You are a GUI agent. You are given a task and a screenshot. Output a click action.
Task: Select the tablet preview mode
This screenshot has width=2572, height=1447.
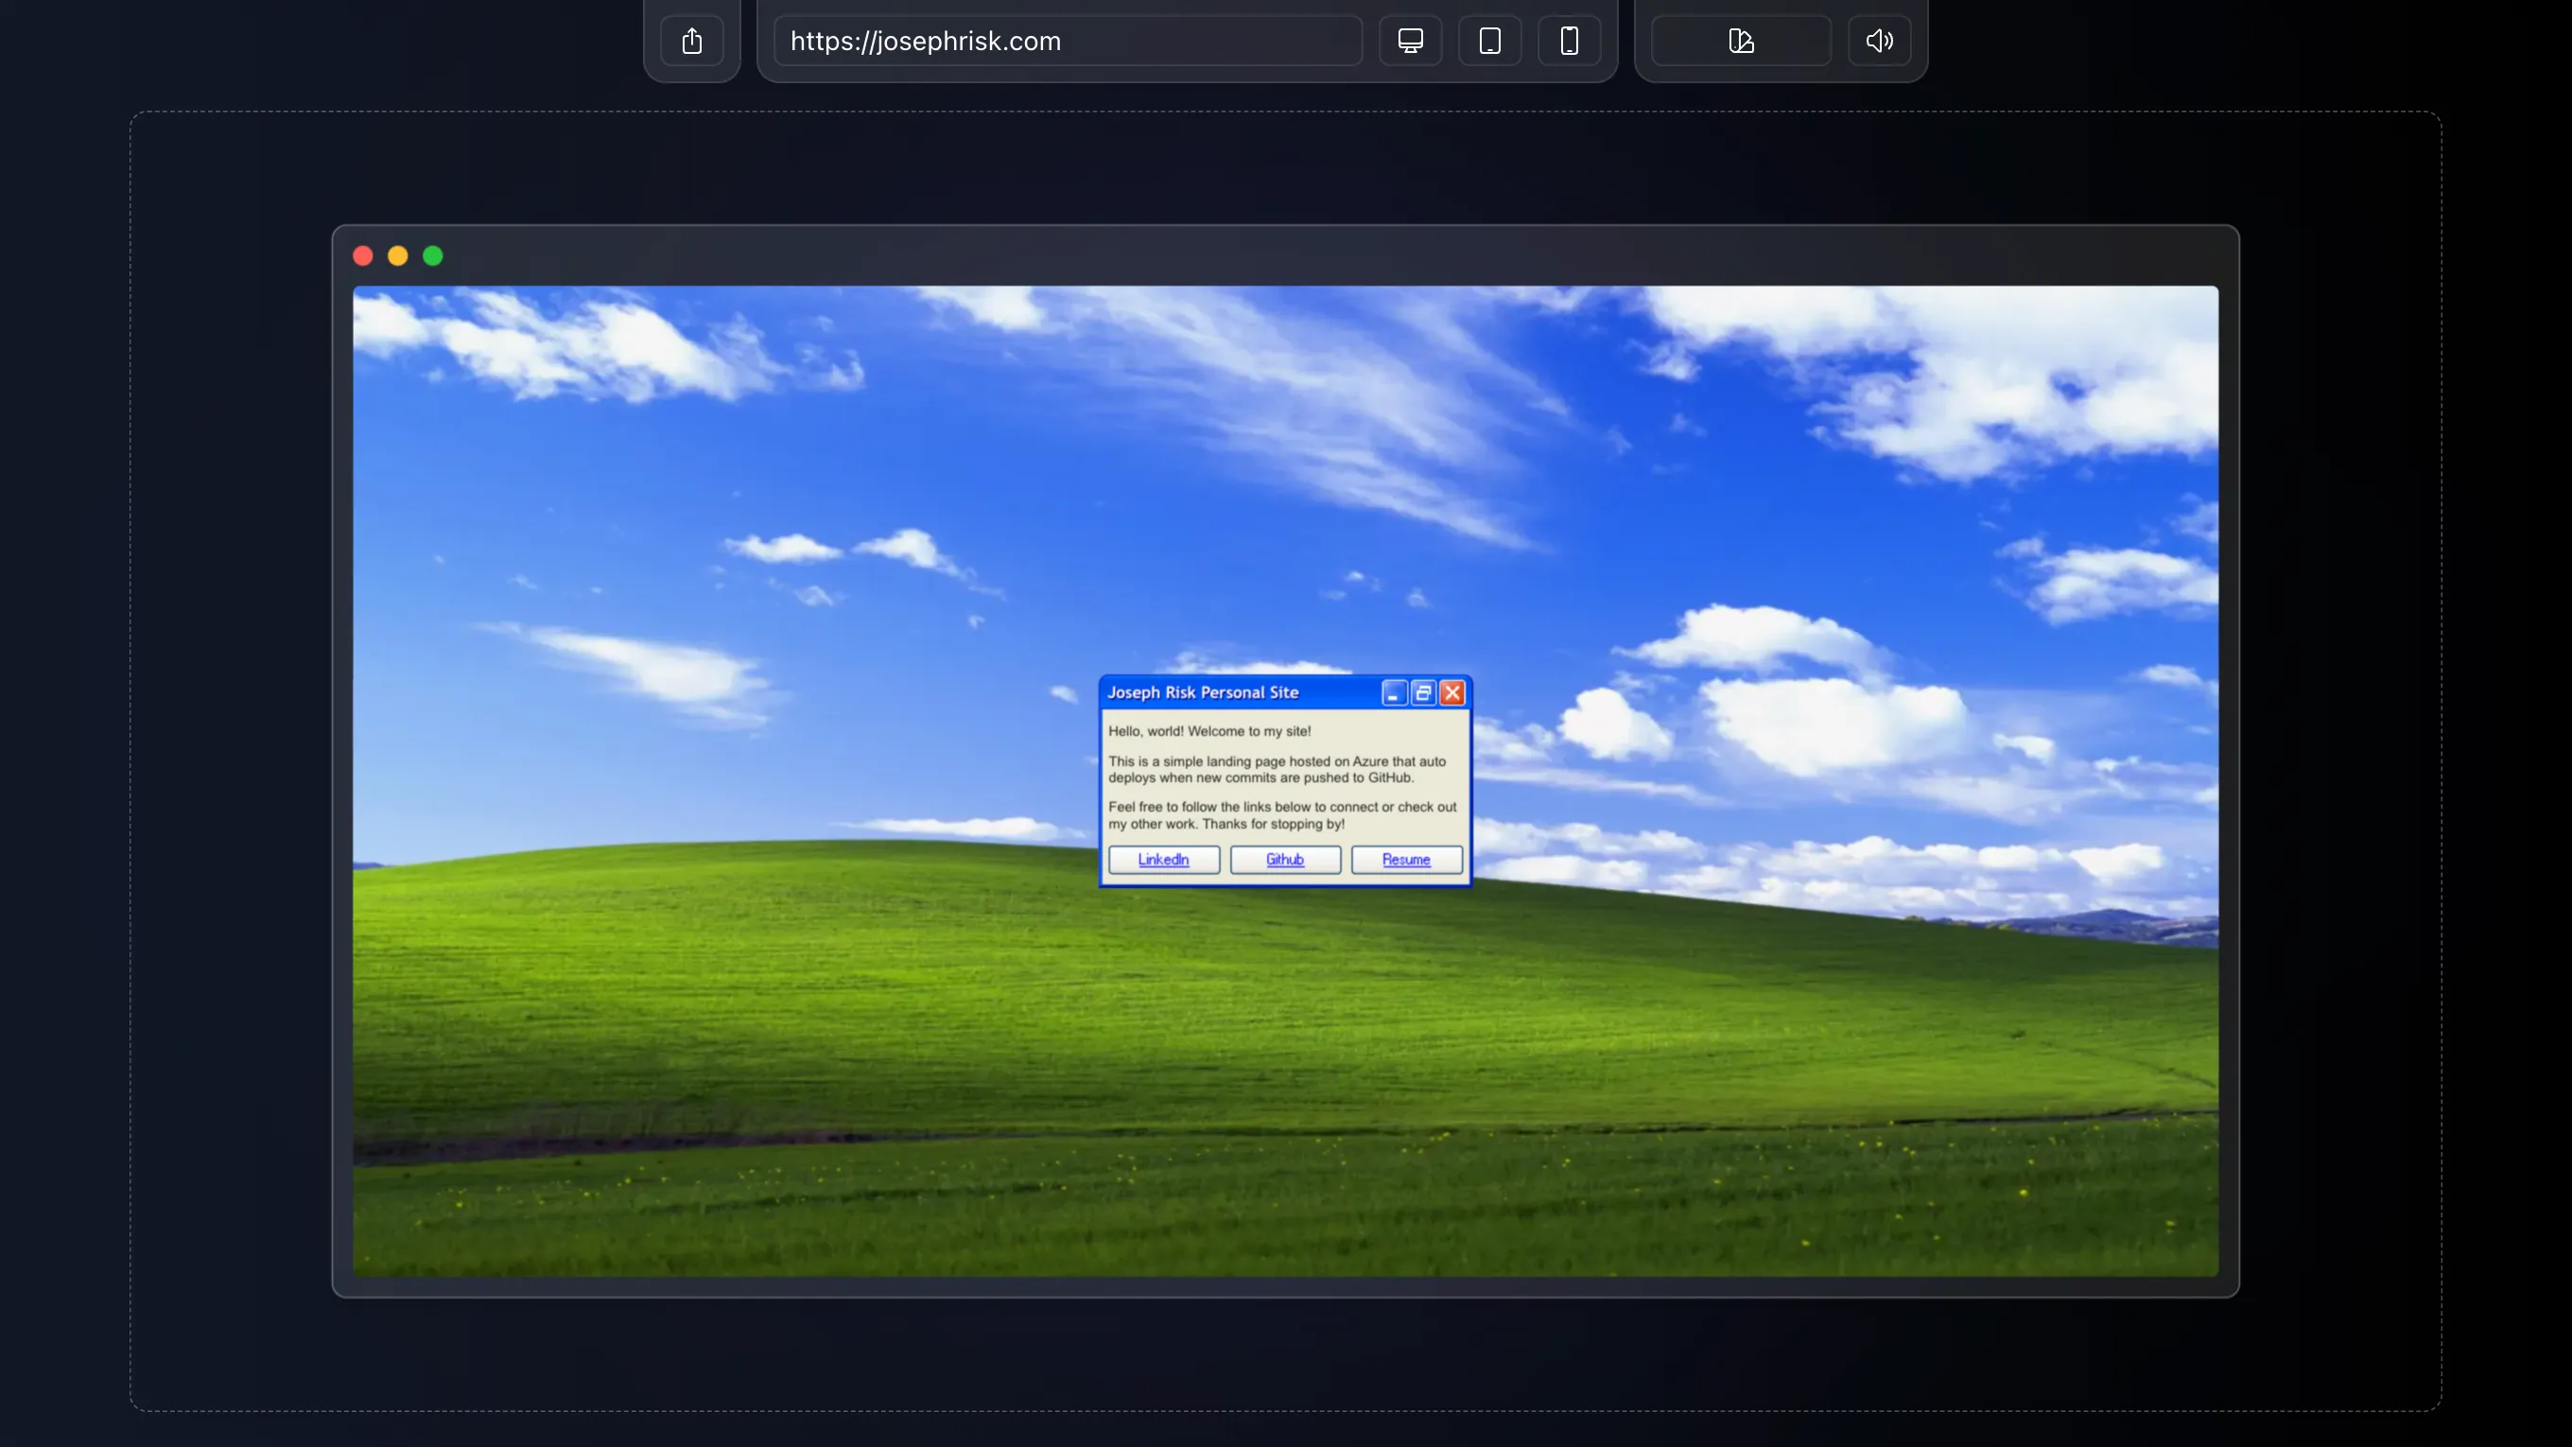point(1488,41)
